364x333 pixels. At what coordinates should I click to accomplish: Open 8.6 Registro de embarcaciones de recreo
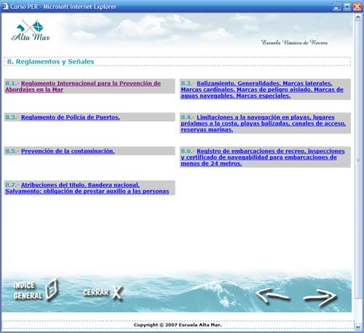click(x=263, y=157)
